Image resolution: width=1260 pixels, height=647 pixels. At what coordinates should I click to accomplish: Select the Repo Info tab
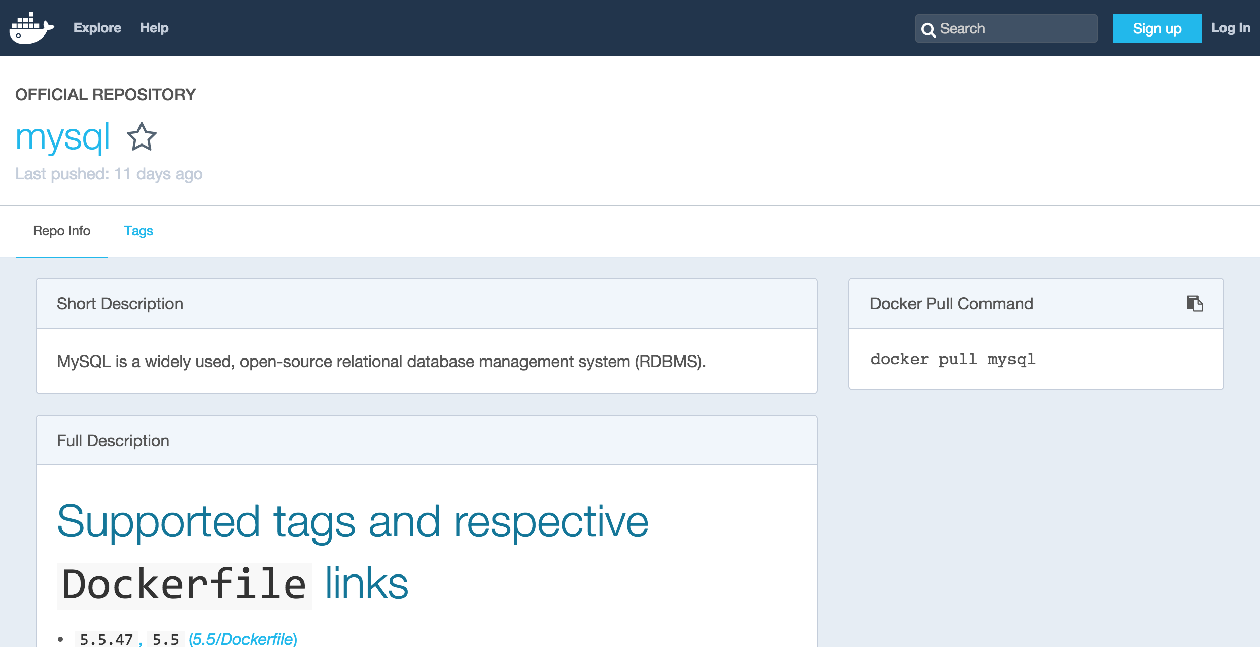(x=62, y=231)
